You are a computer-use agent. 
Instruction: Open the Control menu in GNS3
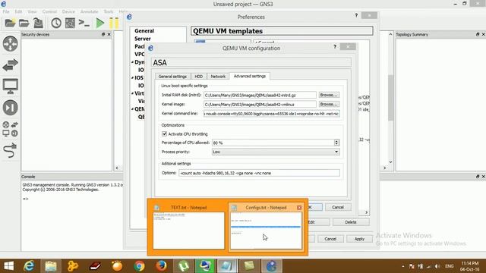click(x=49, y=11)
